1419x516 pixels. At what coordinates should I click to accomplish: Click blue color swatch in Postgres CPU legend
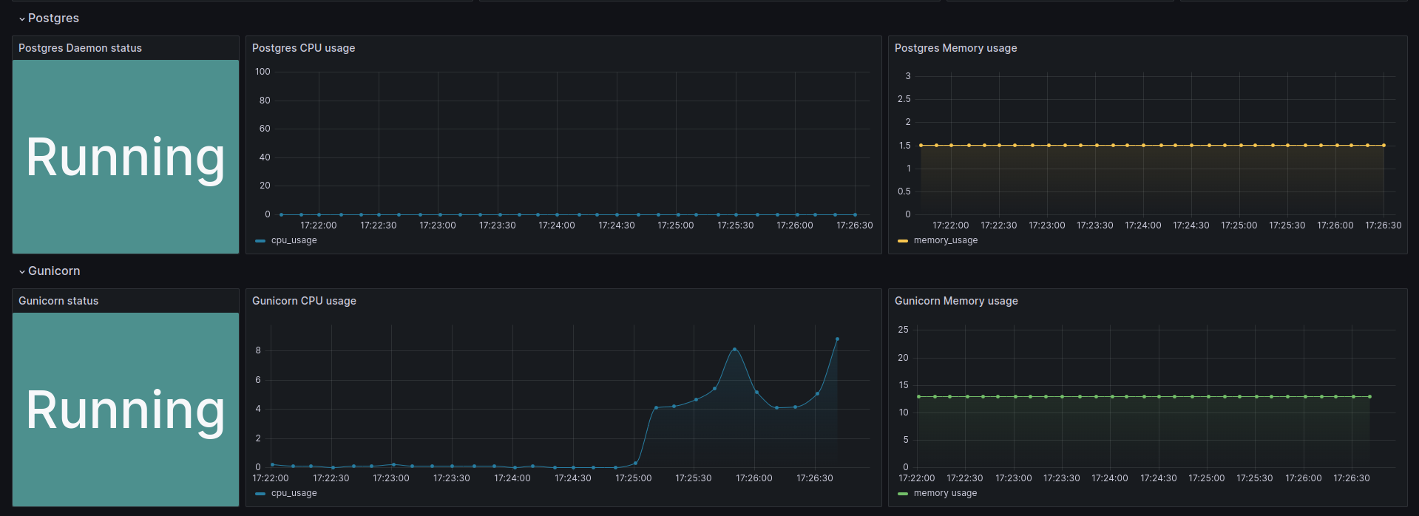tap(260, 241)
